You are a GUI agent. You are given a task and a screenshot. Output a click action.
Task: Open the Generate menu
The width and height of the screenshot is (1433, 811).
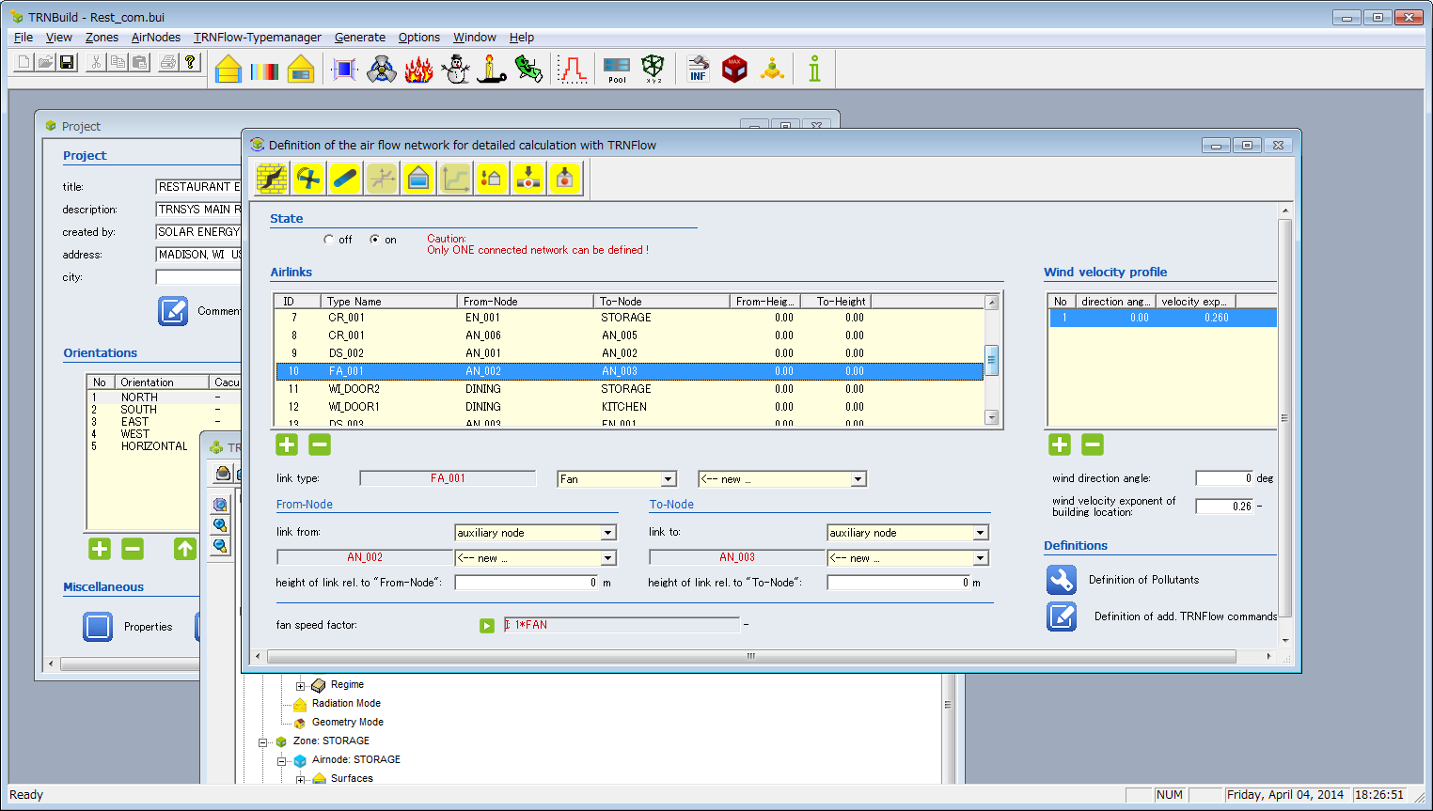click(360, 38)
